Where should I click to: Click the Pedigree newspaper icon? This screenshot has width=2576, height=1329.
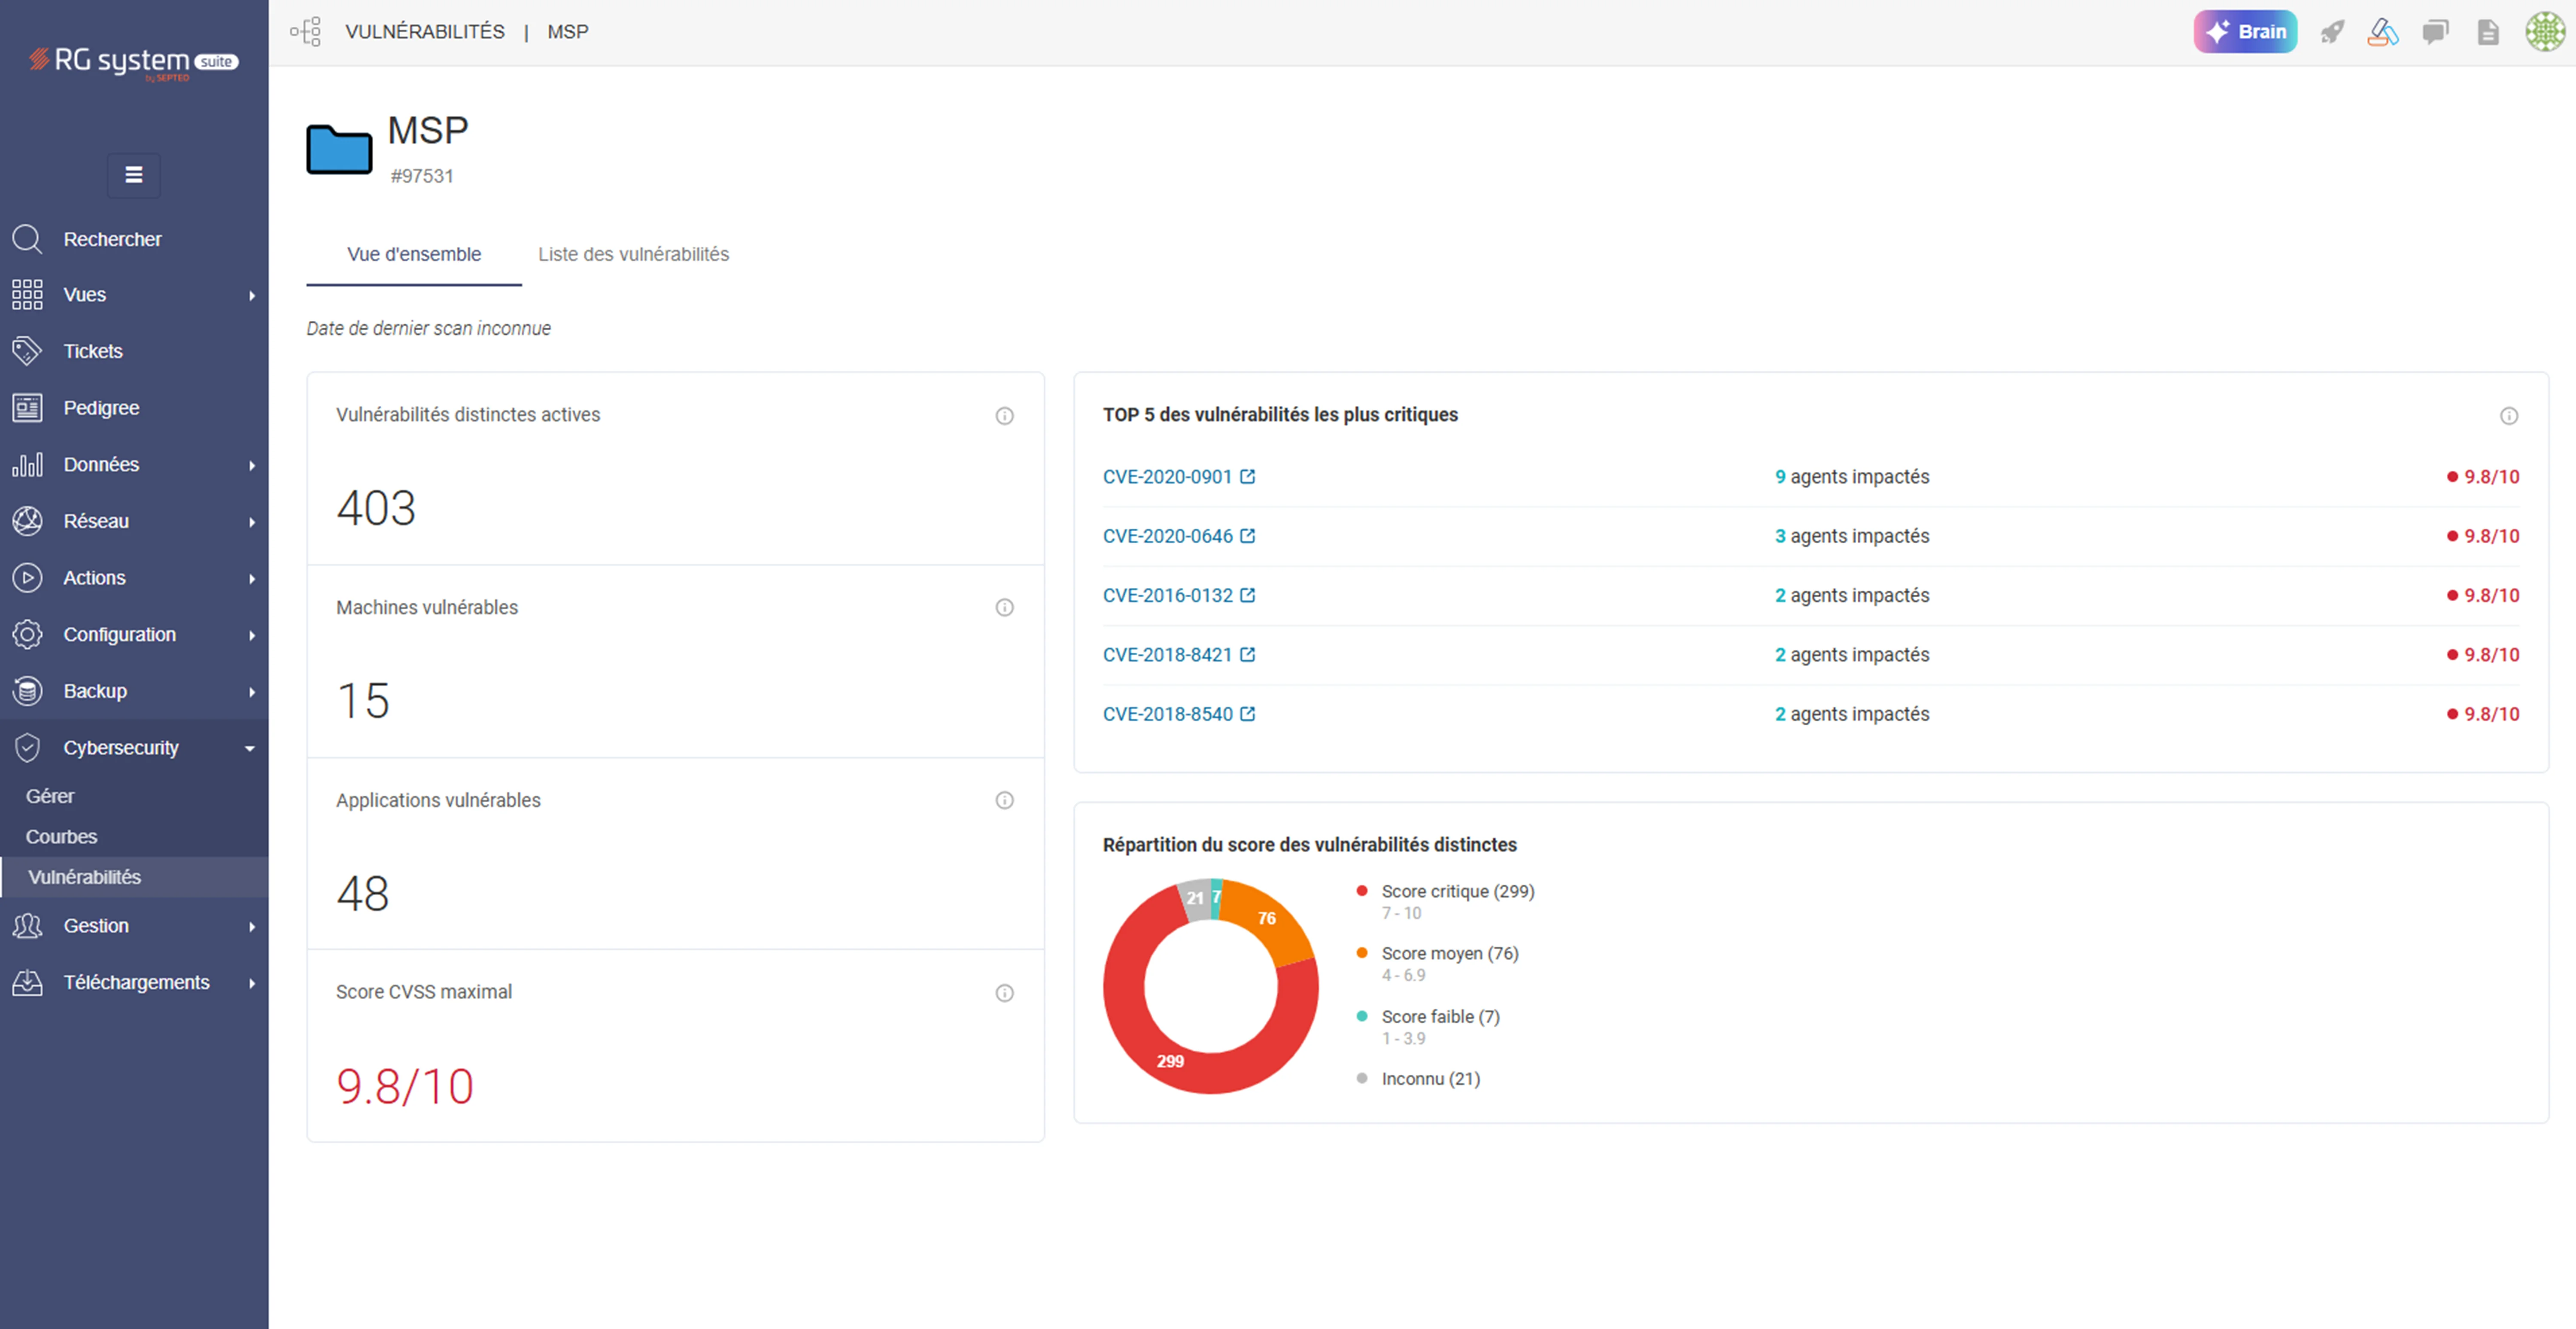(x=27, y=408)
